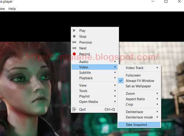Click the Next track icon
The width and height of the screenshot is (184, 136).
point(74,48)
